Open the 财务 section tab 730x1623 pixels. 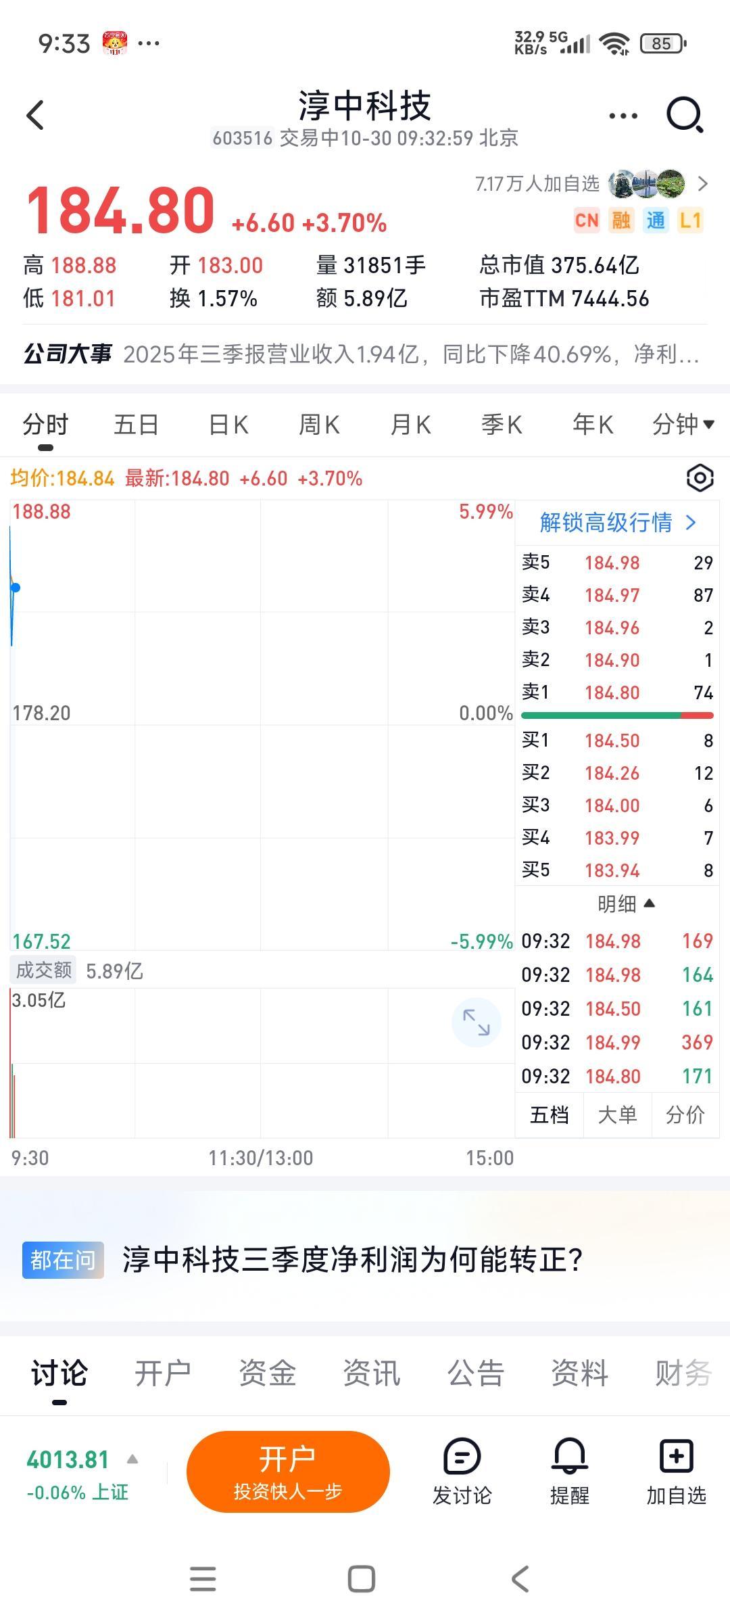683,1373
